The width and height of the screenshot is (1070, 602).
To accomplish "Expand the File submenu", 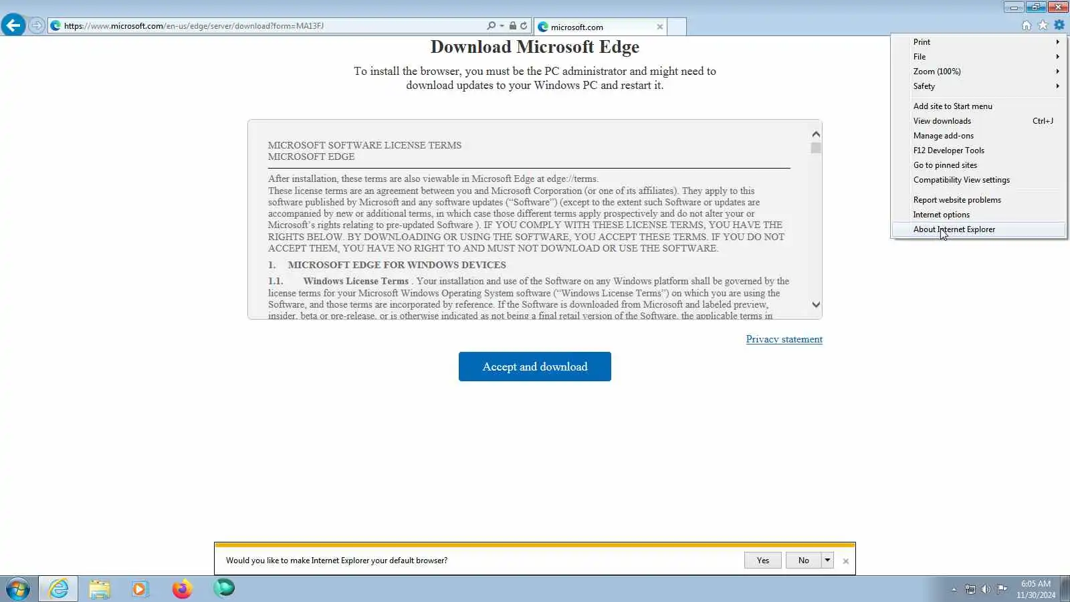I will (x=979, y=56).
